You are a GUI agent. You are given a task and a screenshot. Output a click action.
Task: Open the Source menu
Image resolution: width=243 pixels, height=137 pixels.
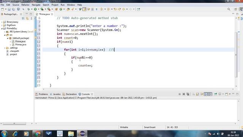point(16,5)
